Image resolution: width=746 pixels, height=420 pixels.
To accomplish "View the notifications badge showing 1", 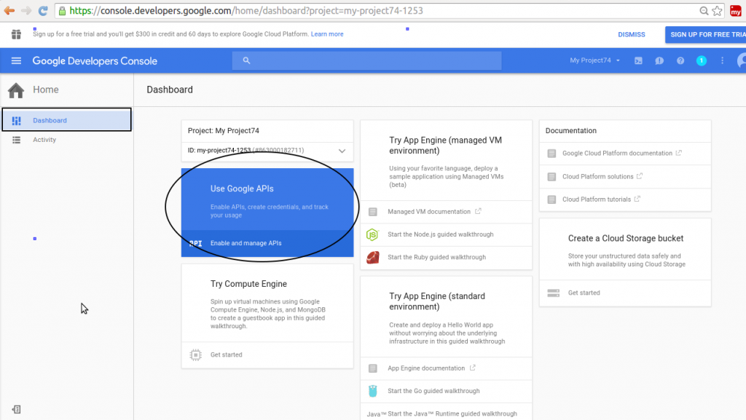I will coord(701,61).
